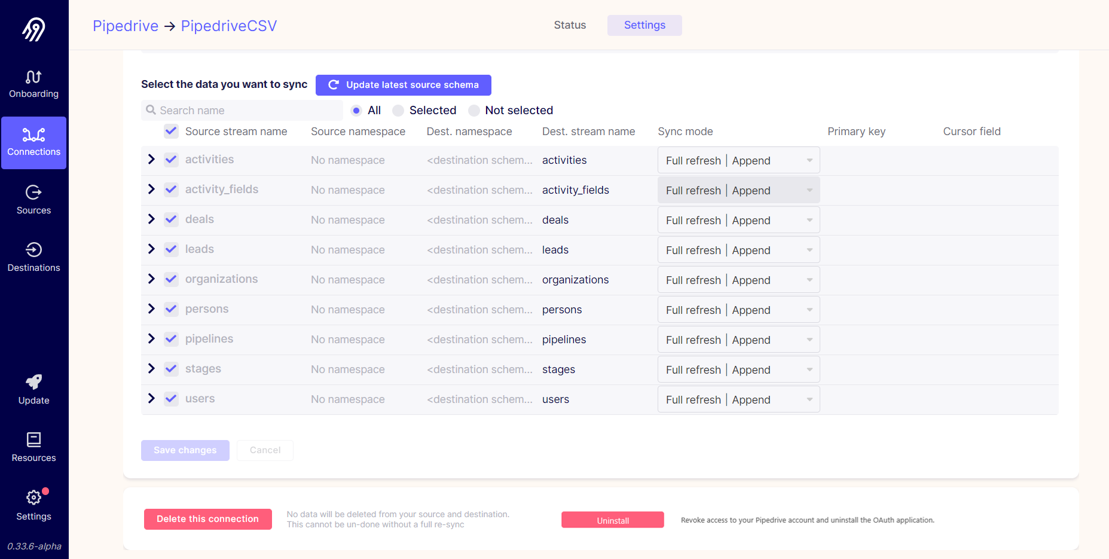Expand the deals stream row

coord(151,219)
